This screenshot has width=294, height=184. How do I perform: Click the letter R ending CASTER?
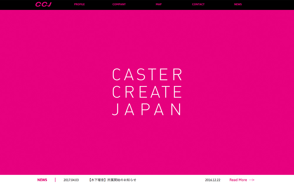point(178,75)
